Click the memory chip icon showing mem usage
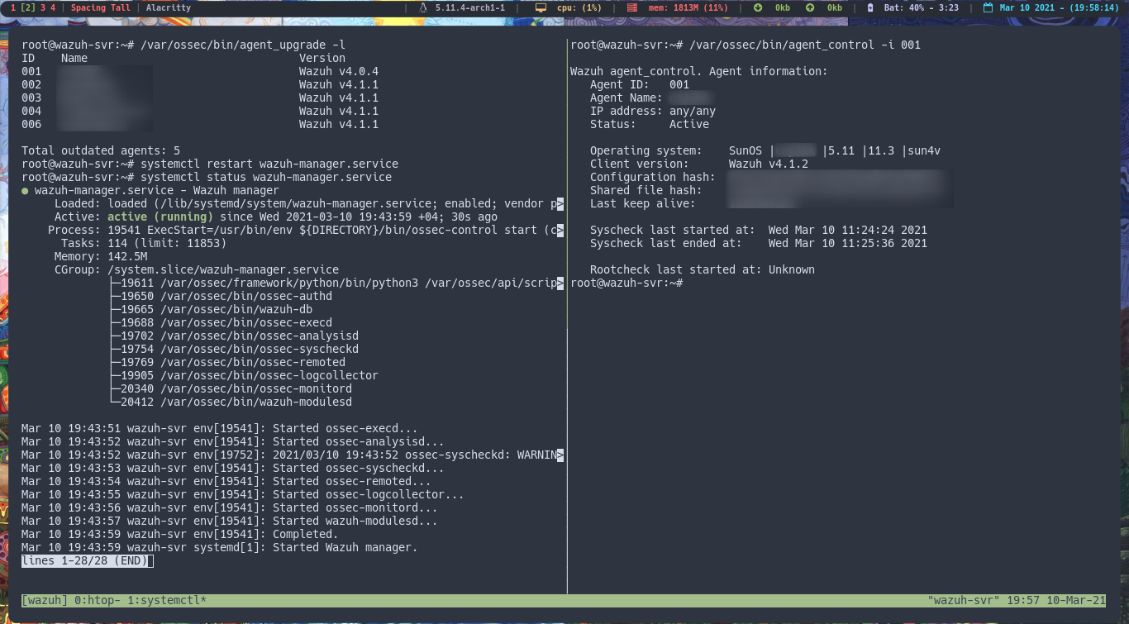The width and height of the screenshot is (1129, 624). (631, 8)
